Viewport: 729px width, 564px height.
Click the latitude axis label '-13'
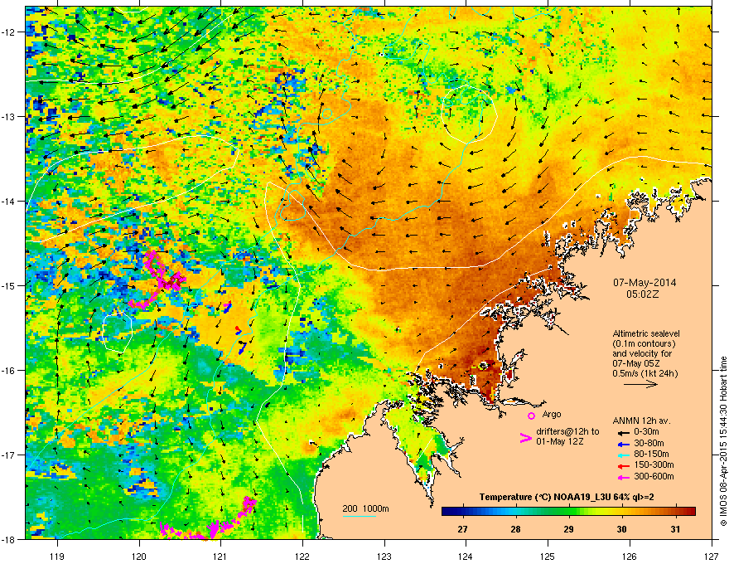[9, 116]
